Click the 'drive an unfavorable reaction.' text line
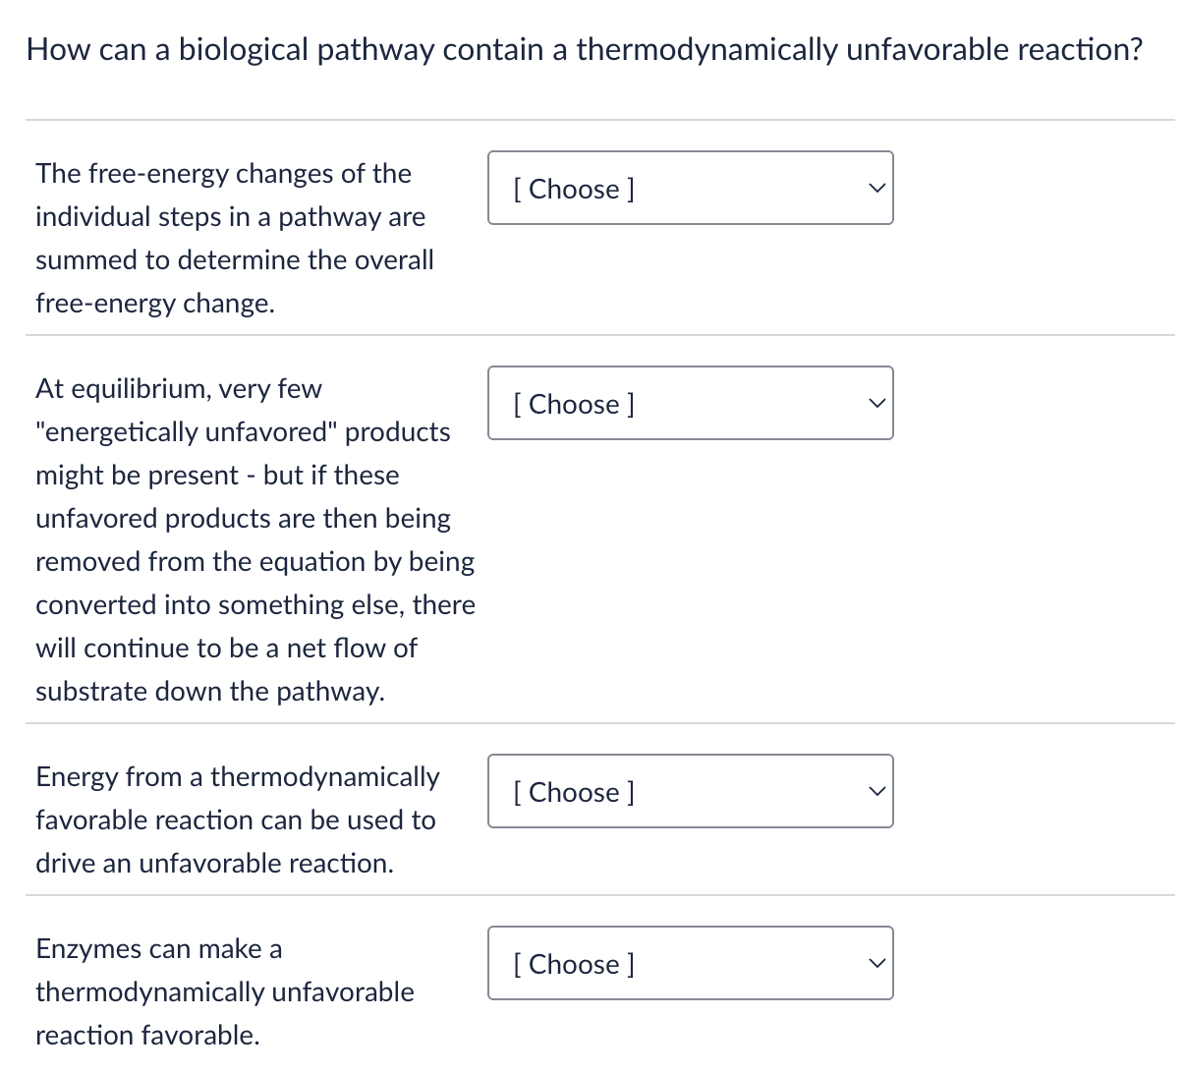 point(214,864)
